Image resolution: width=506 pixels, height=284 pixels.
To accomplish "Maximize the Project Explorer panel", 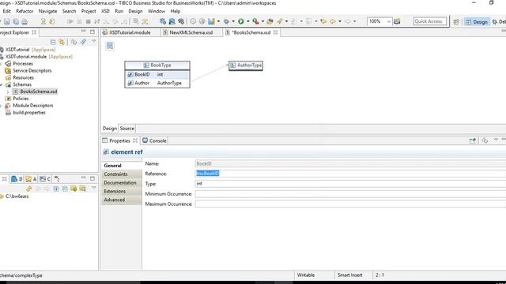I will [93, 32].
